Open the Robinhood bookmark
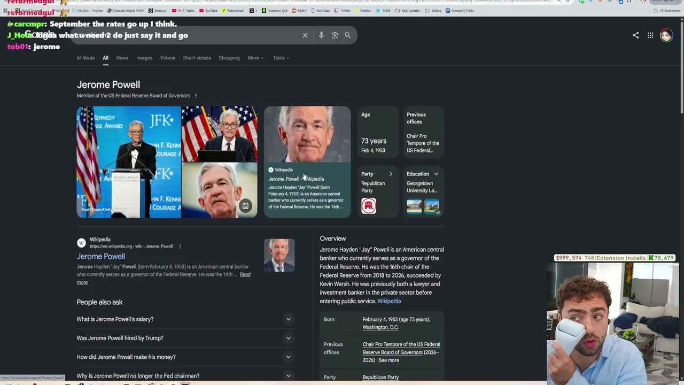The width and height of the screenshot is (684, 385). click(232, 11)
